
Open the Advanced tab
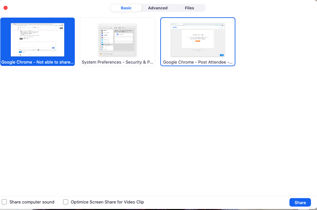pos(158,8)
